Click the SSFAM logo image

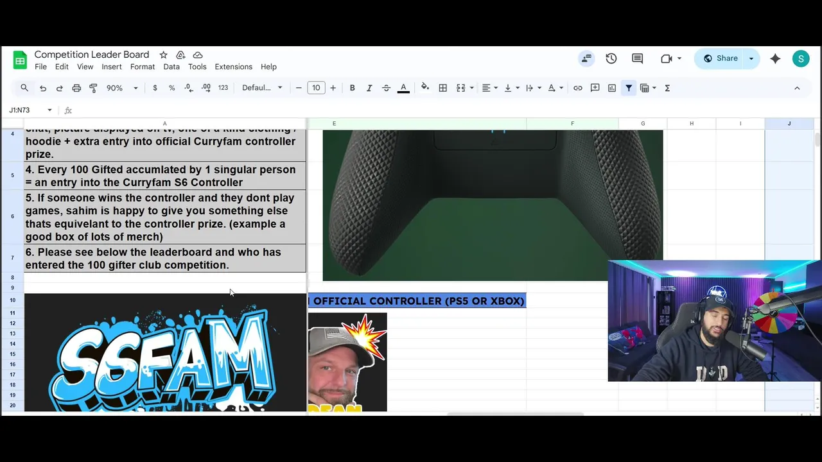click(x=165, y=352)
